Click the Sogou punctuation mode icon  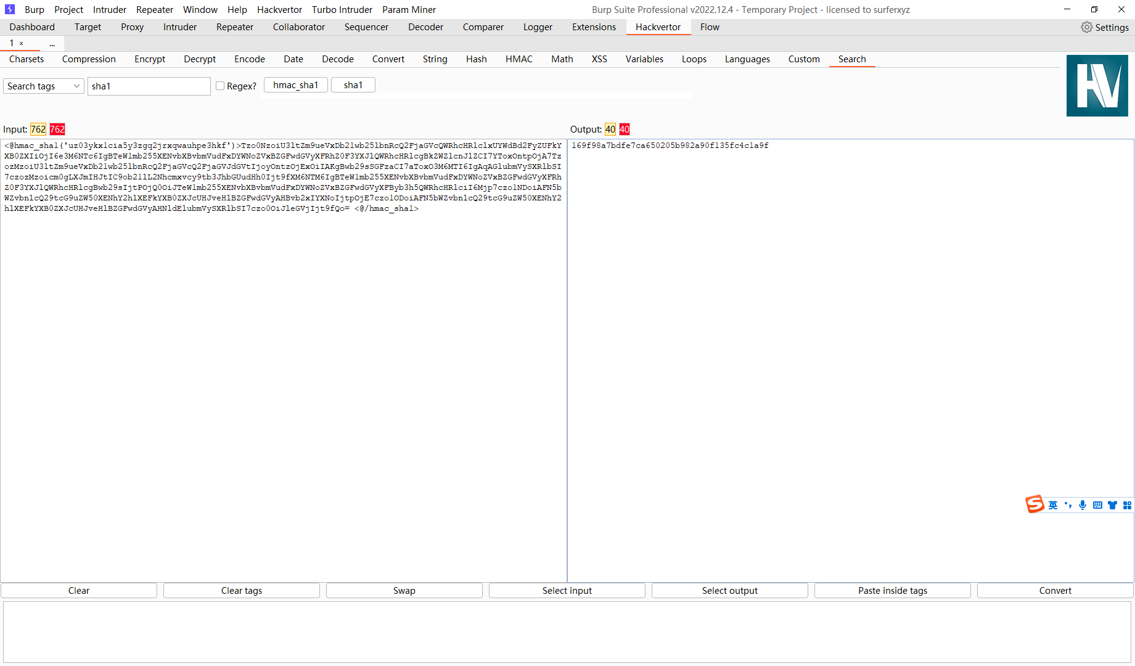[1068, 505]
